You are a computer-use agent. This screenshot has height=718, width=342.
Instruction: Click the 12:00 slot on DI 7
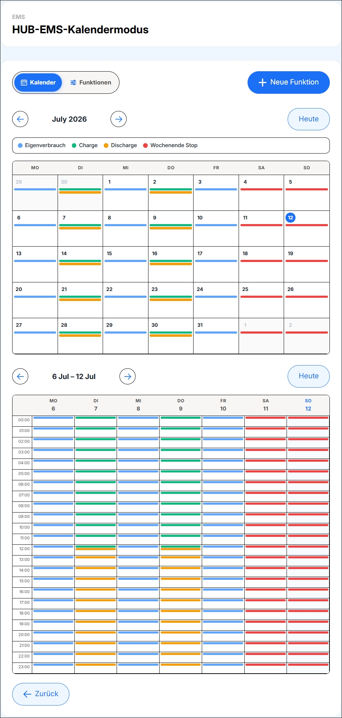pyautogui.click(x=96, y=550)
